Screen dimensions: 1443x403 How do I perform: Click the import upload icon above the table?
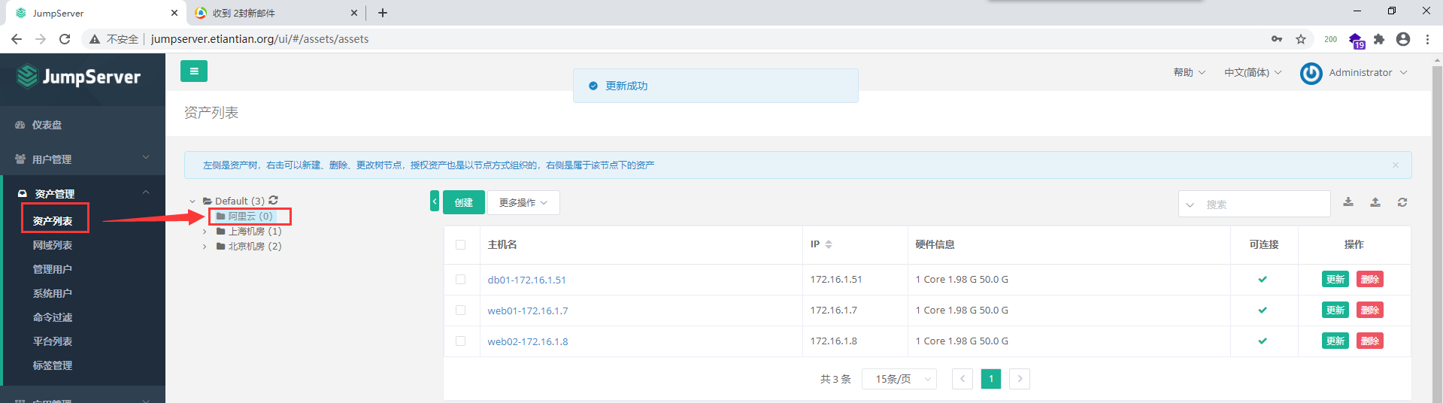(x=1375, y=201)
